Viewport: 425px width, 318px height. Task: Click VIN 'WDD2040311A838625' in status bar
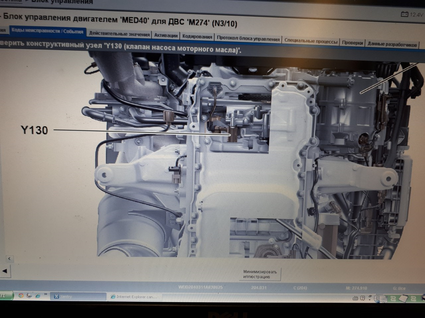(x=200, y=288)
